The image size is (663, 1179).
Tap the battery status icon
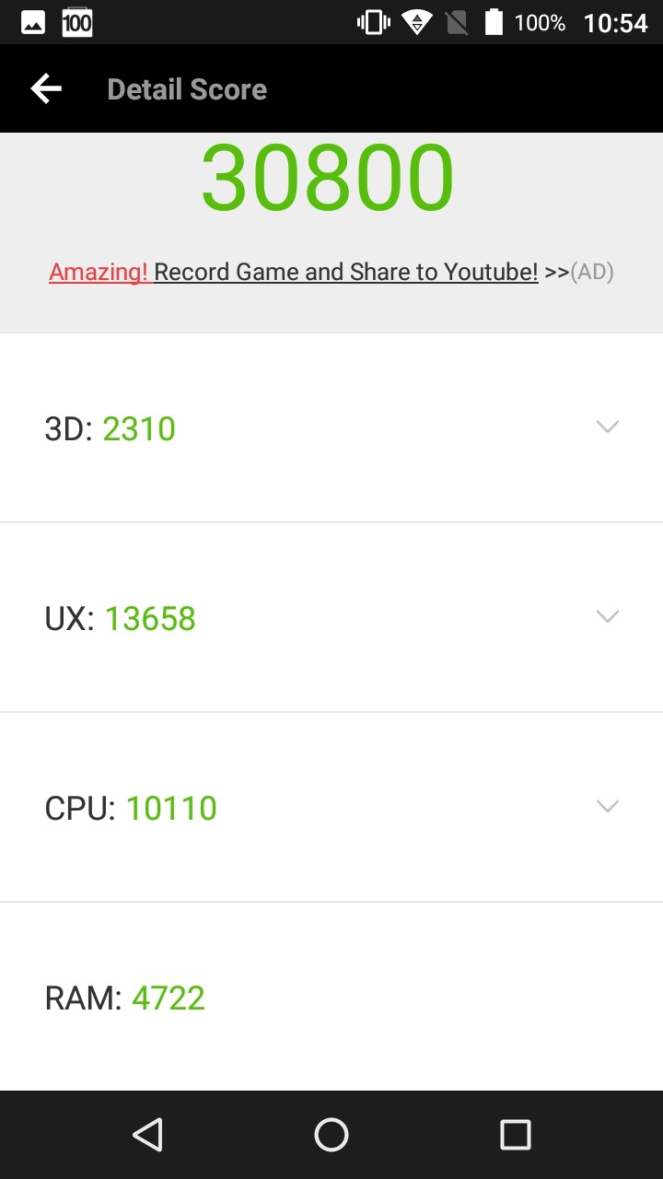[x=494, y=23]
